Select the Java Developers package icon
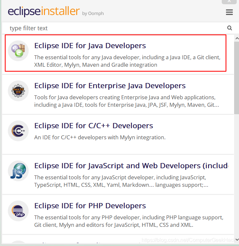Image resolution: width=239 pixels, height=246 pixels. 18,51
